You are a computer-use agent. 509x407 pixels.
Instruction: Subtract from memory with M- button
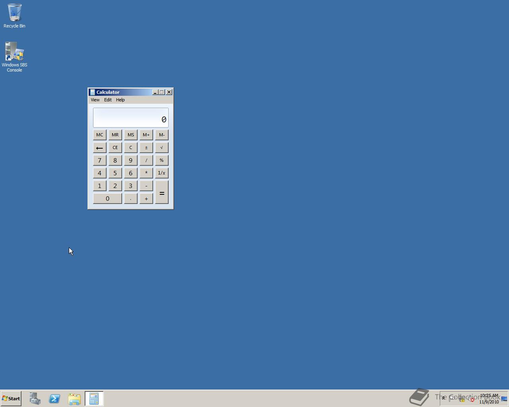pos(161,135)
